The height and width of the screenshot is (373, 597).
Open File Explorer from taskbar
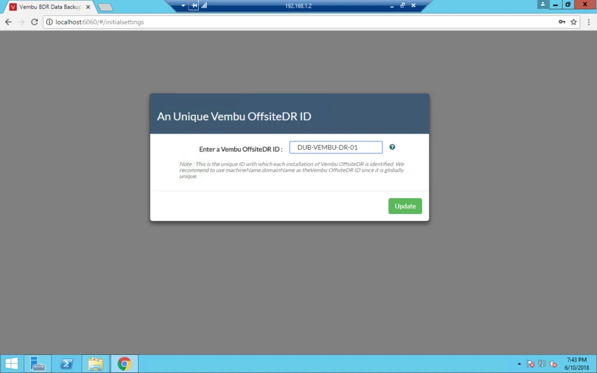(x=96, y=364)
